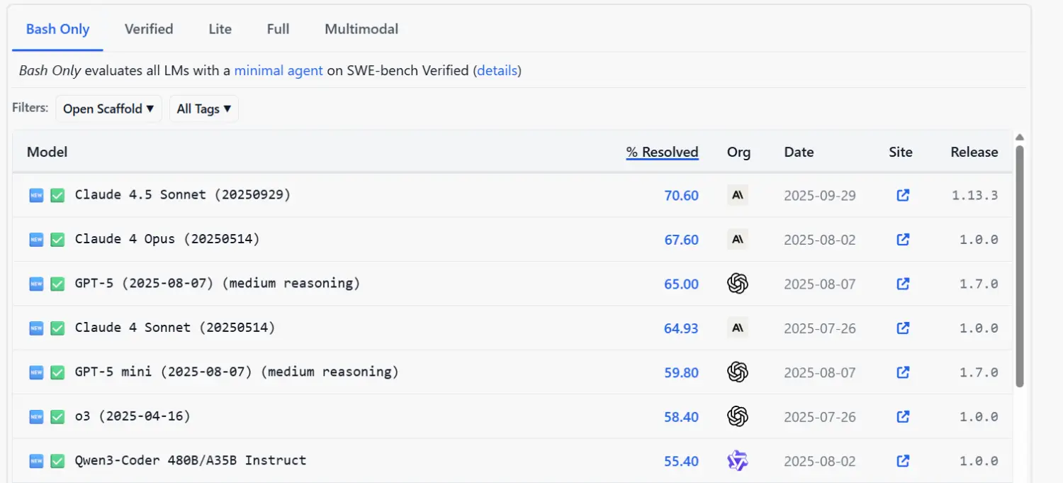Click the NEW badge next to Claude 4 Sonnet
This screenshot has width=1063, height=483.
pyautogui.click(x=36, y=328)
